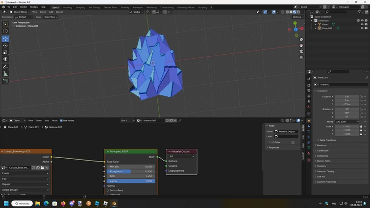Click the Location X input field
Viewport: 370px width, 208px height.
point(347,96)
